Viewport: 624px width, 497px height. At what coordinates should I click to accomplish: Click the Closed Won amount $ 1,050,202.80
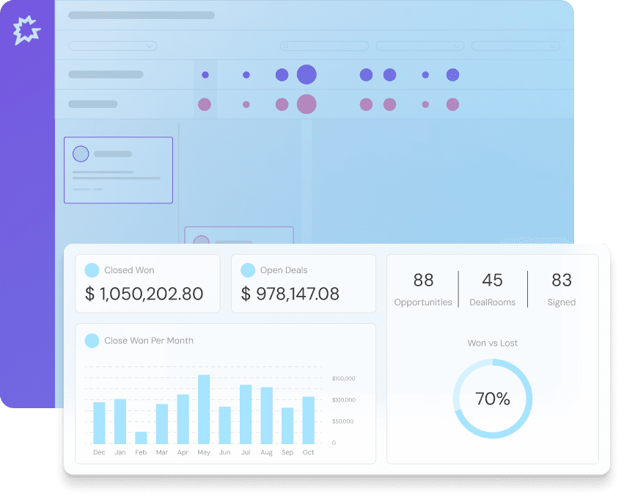click(144, 294)
